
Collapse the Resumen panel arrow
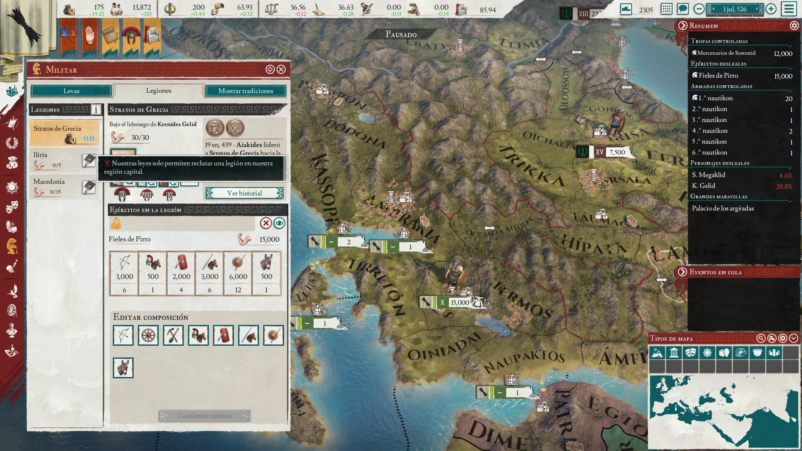(x=683, y=25)
